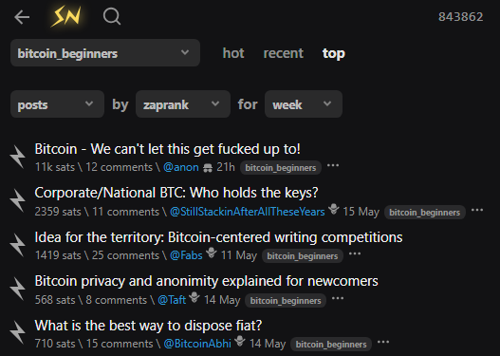Open 'Bitcoin privacy and anonimity explained' post
This screenshot has width=500, height=356.
pos(206,281)
